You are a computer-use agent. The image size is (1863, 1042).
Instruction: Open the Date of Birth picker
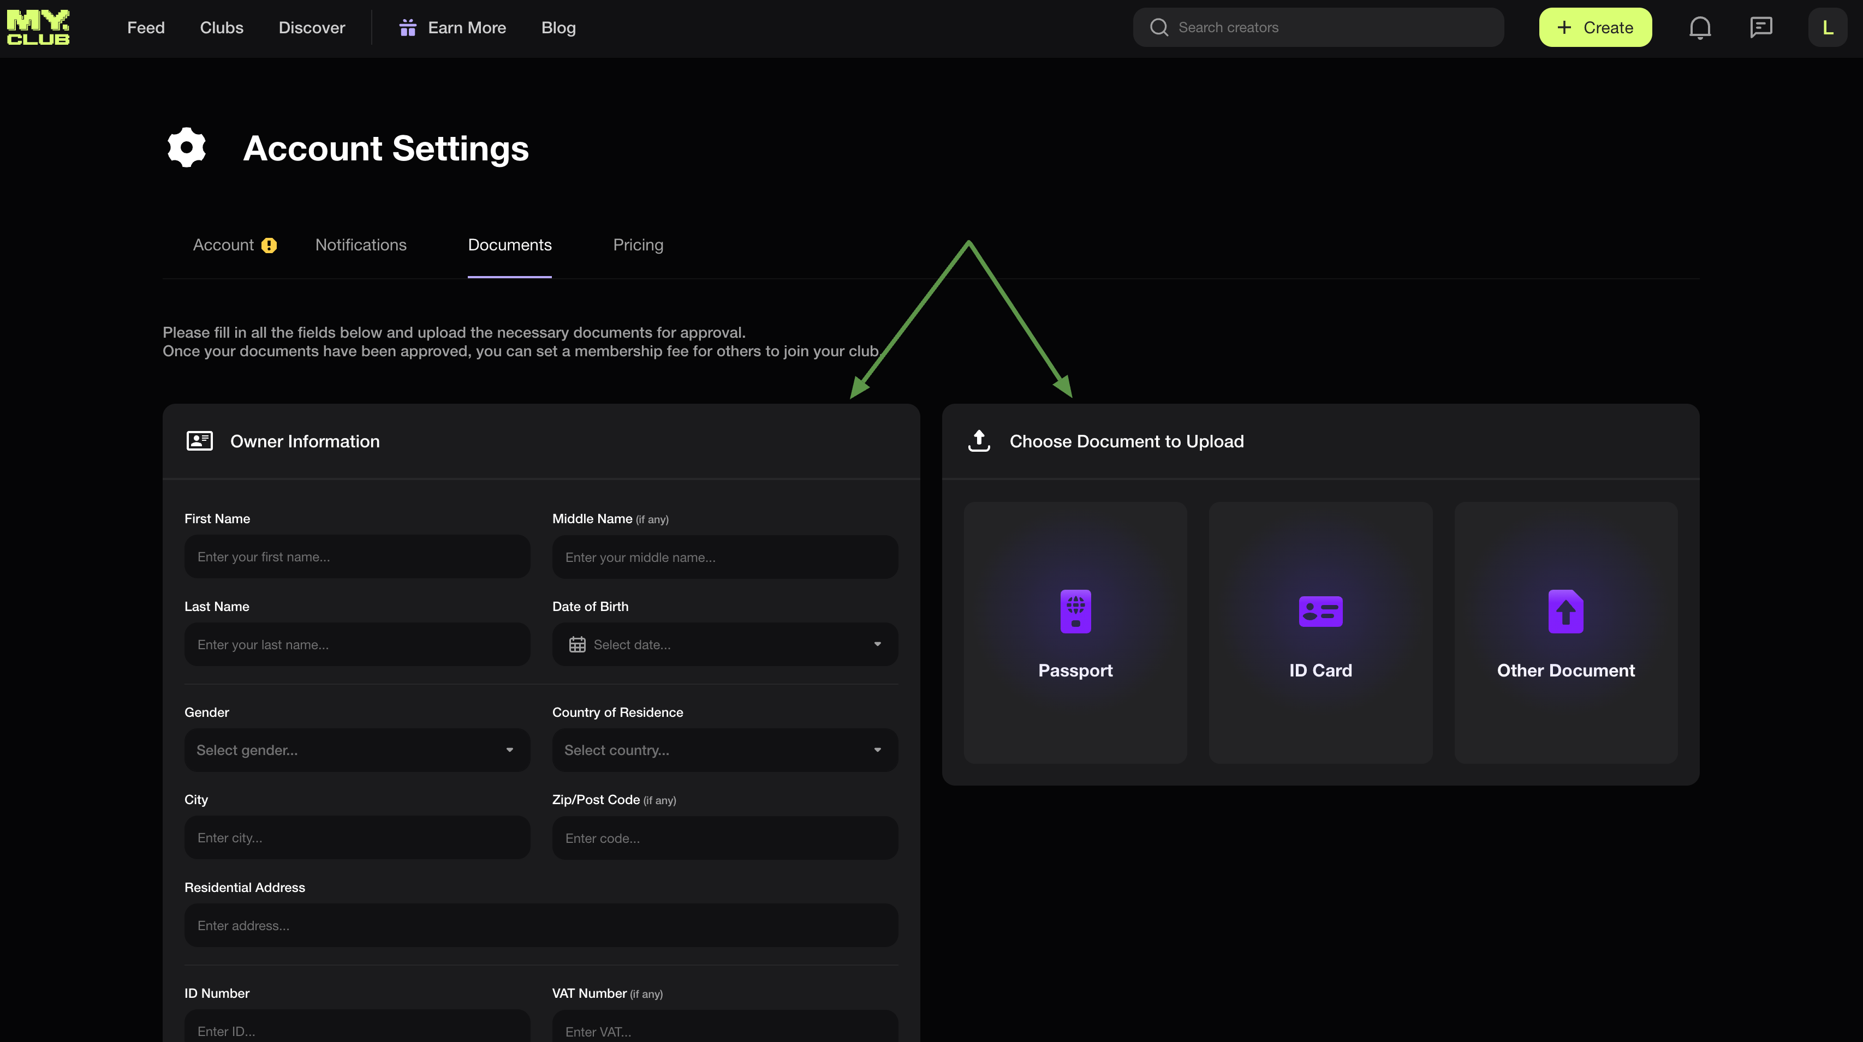click(724, 644)
